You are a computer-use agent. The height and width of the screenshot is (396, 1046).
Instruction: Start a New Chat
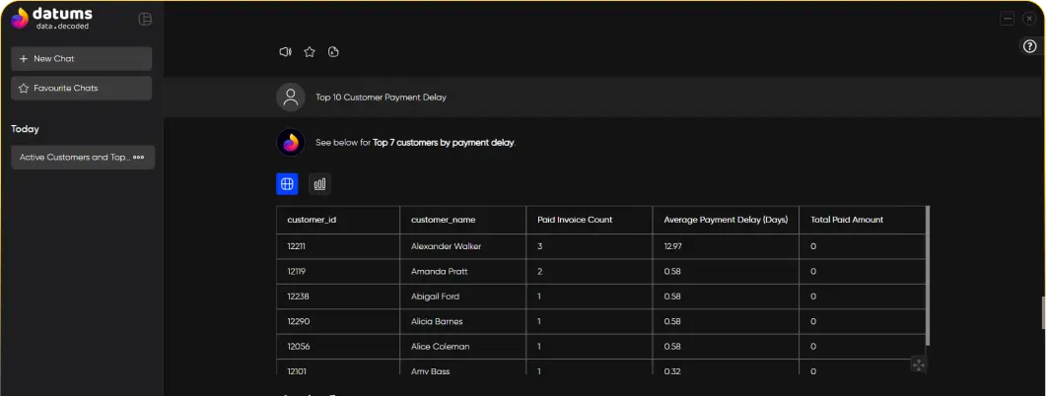[82, 59]
